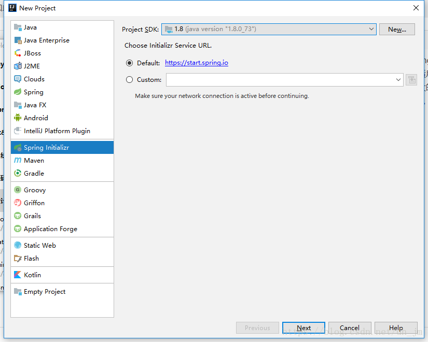Click the import icon beside Custom field
The image size is (428, 342).
pos(411,80)
